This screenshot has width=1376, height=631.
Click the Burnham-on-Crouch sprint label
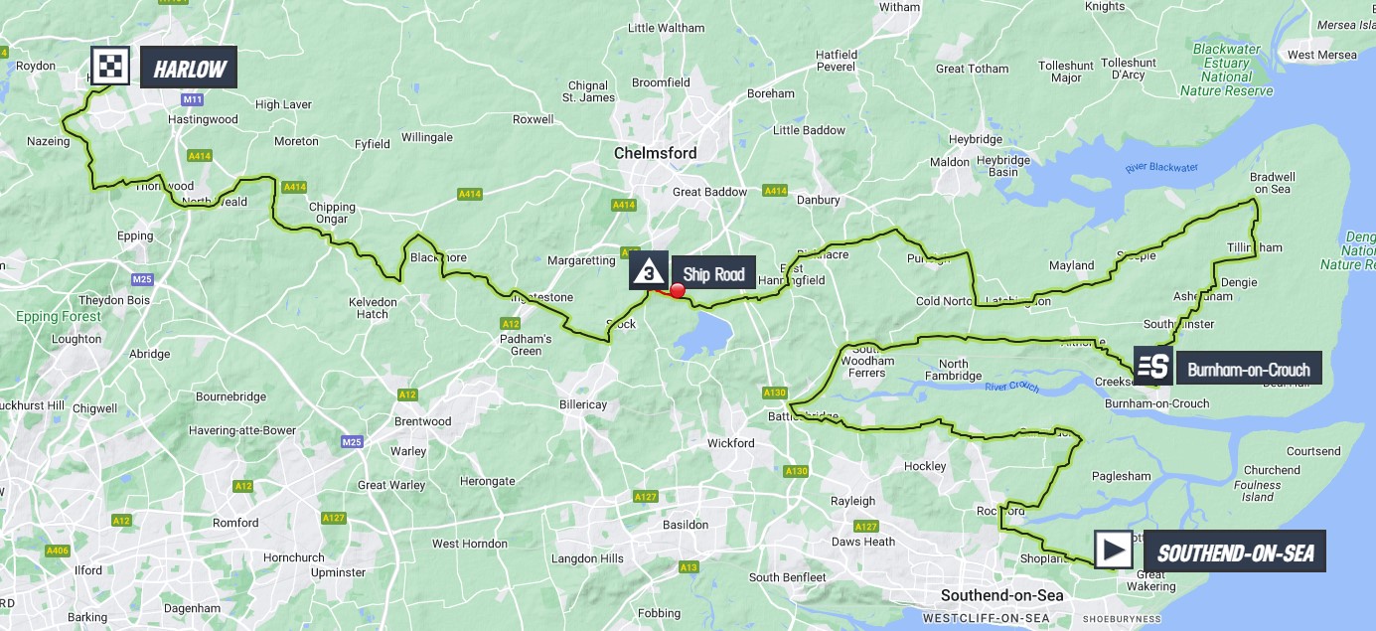pyautogui.click(x=1249, y=370)
